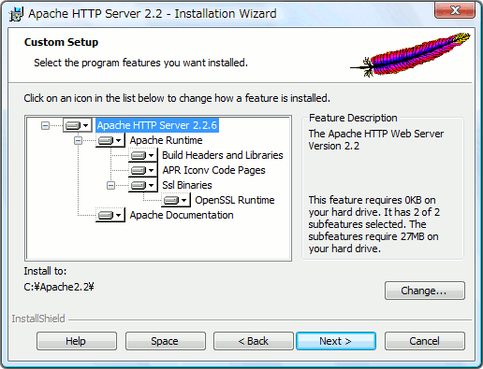
Task: Click the Change... button for install folder
Action: point(425,291)
